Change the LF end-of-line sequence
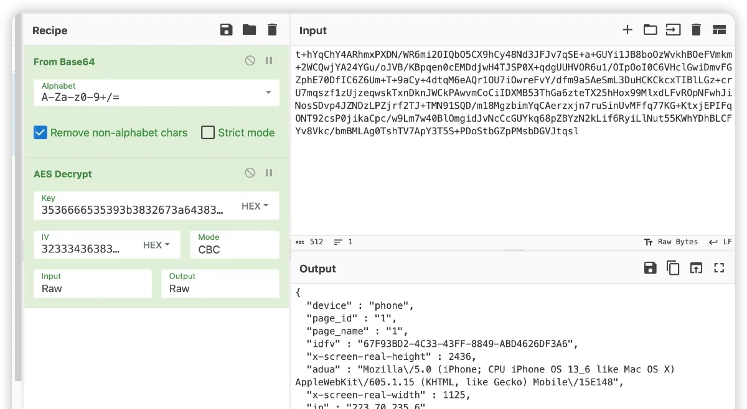This screenshot has width=747, height=409. coord(721,242)
